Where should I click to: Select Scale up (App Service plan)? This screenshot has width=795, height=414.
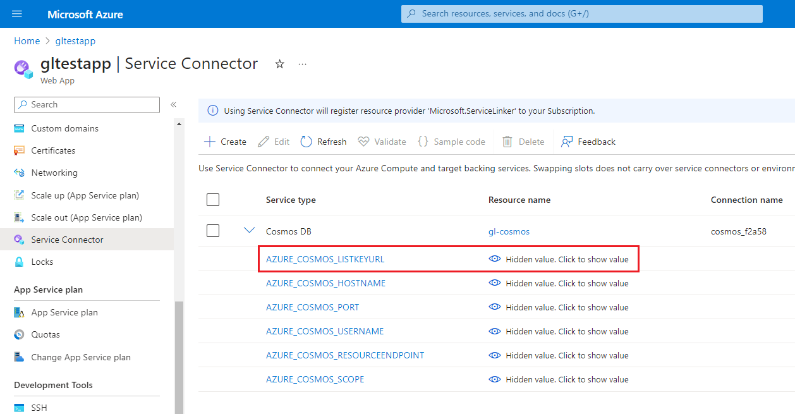click(x=85, y=195)
